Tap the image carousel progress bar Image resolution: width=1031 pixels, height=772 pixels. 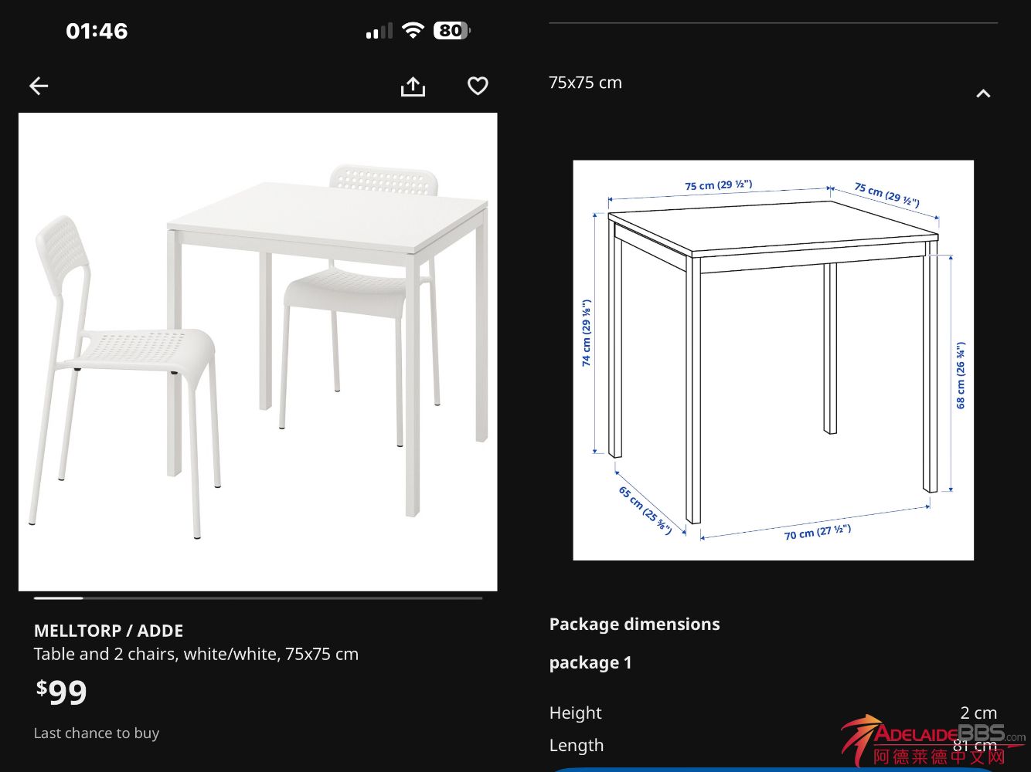click(257, 598)
